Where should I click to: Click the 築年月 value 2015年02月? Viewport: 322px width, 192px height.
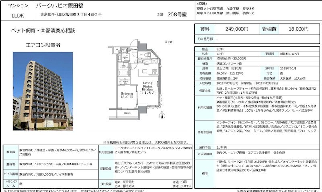[x=288, y=68]
